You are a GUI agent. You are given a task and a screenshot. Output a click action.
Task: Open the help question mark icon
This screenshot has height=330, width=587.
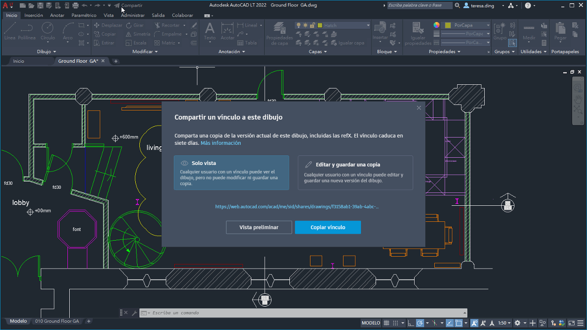click(528, 5)
